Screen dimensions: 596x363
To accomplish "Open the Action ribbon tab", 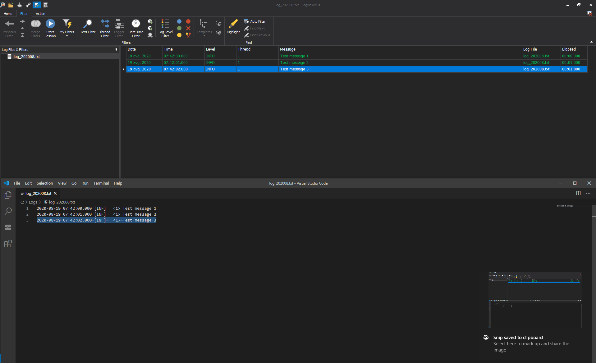I will click(40, 14).
